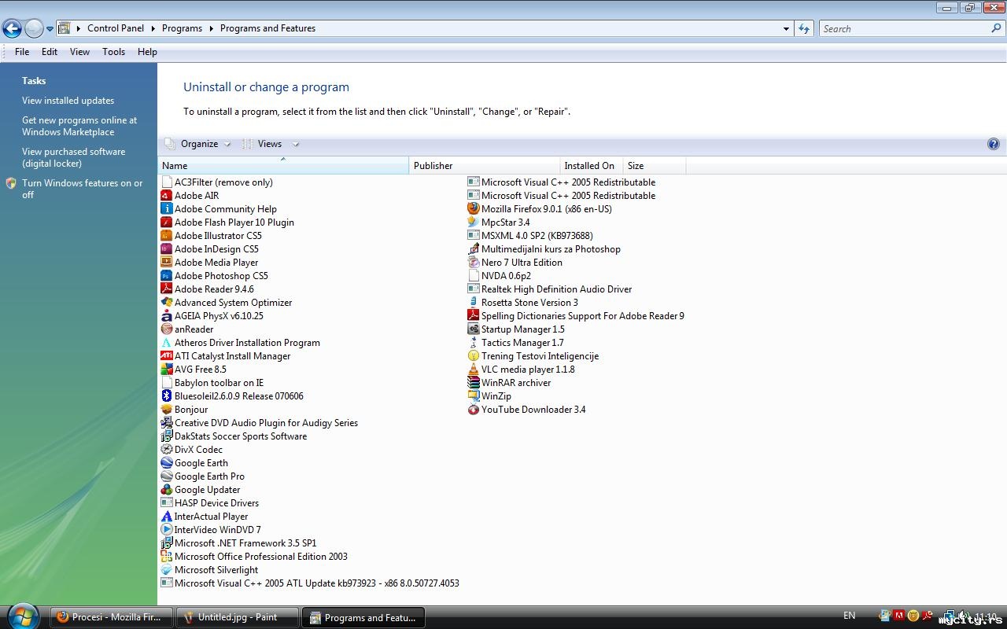Go back with the Back arrow button

point(12,29)
